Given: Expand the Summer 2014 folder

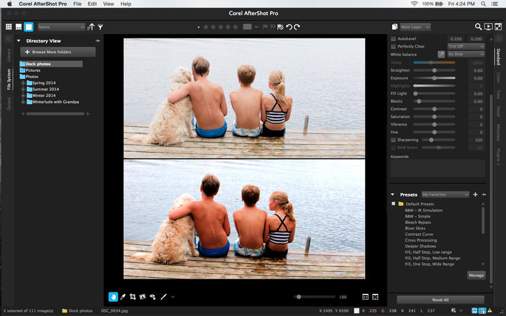Looking at the screenshot, I should tap(23, 90).
